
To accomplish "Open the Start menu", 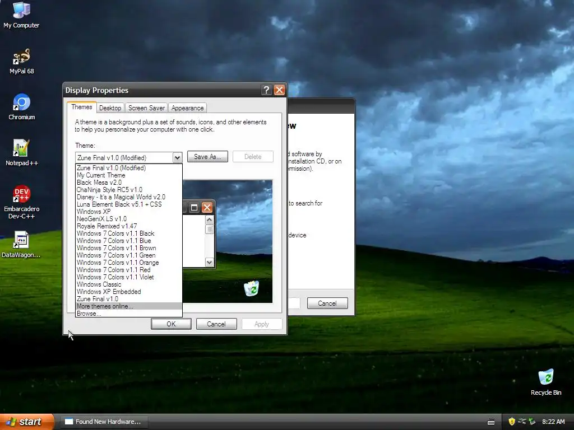I will coord(27,422).
